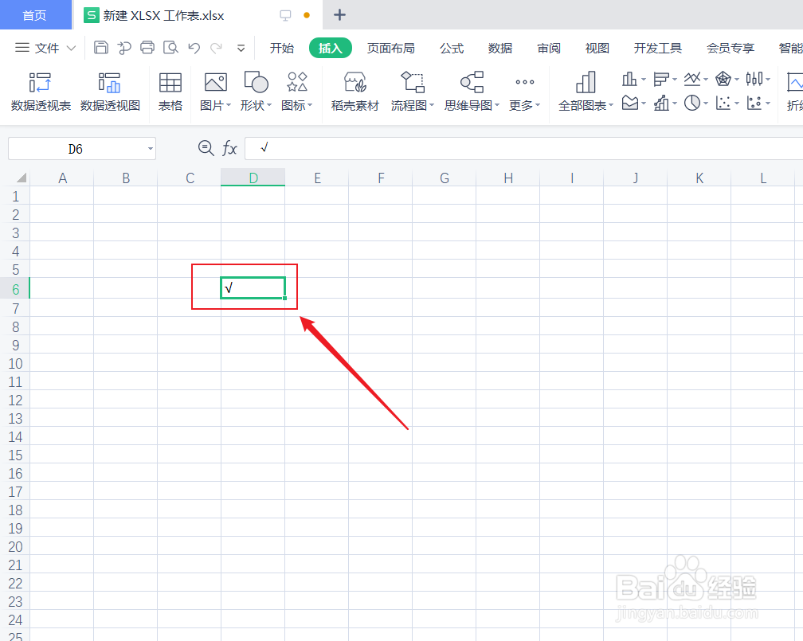Click the Print icon
This screenshot has width=803, height=641.
point(147,48)
